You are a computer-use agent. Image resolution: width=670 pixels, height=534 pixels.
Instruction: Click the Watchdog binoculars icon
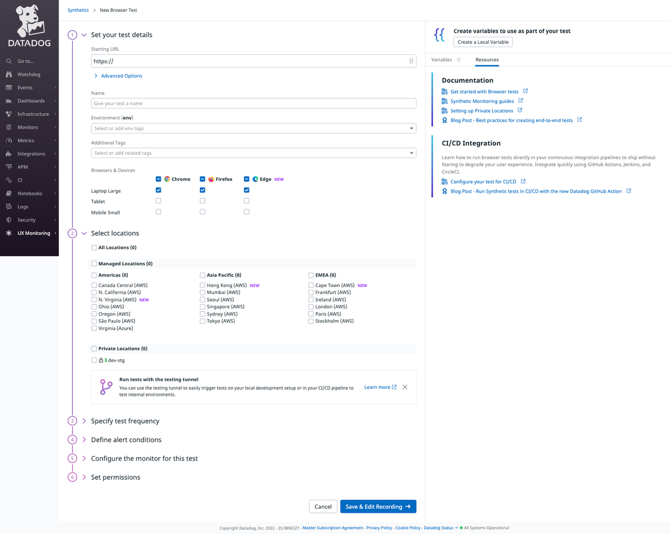(8, 74)
